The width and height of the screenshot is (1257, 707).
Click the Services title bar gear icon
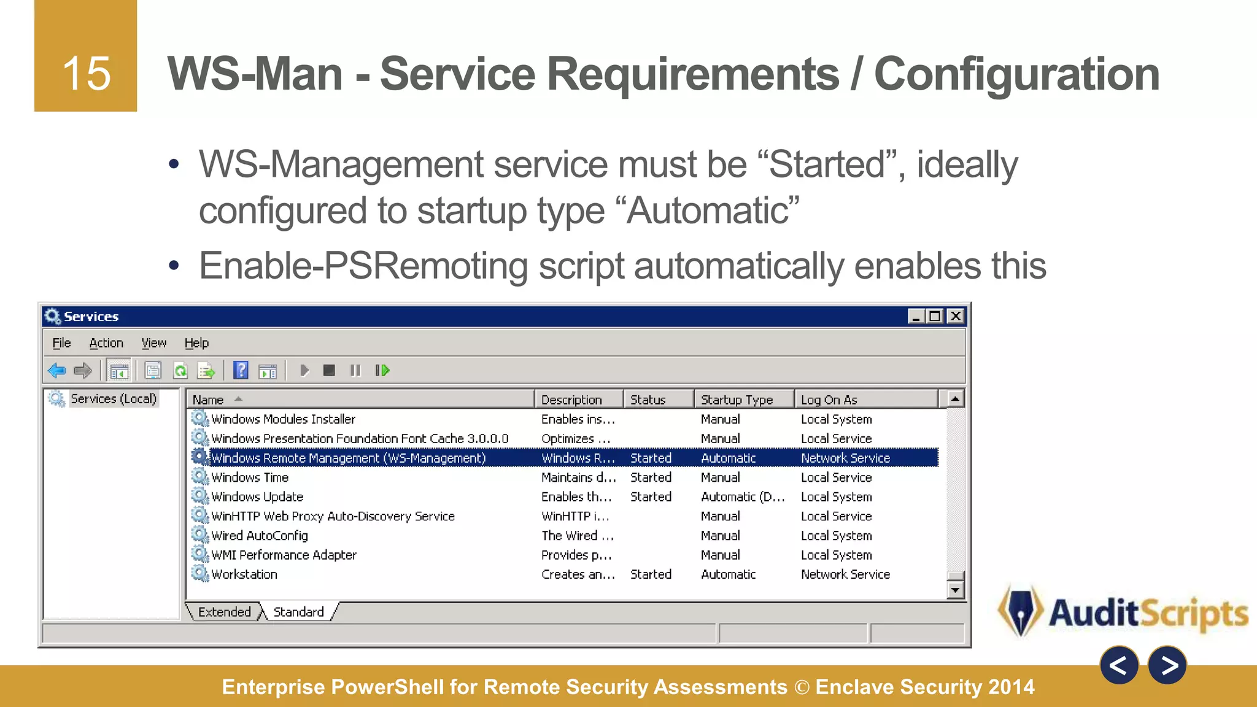(53, 316)
